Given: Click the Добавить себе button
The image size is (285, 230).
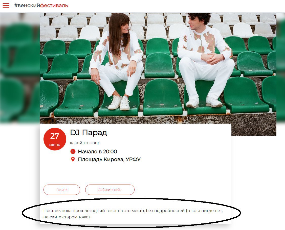Looking at the screenshot, I should [110, 190].
